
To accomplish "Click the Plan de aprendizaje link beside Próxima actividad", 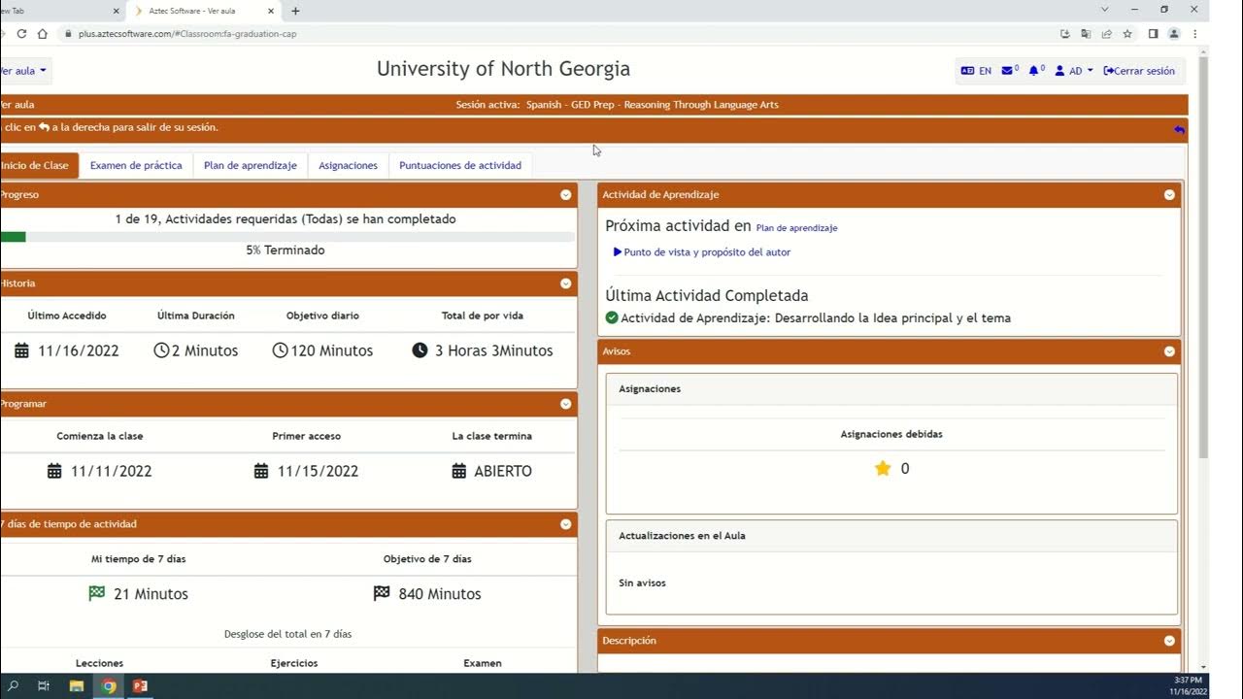I will tap(796, 228).
